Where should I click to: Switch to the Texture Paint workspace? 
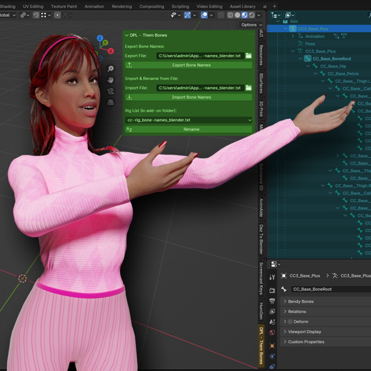pos(64,6)
